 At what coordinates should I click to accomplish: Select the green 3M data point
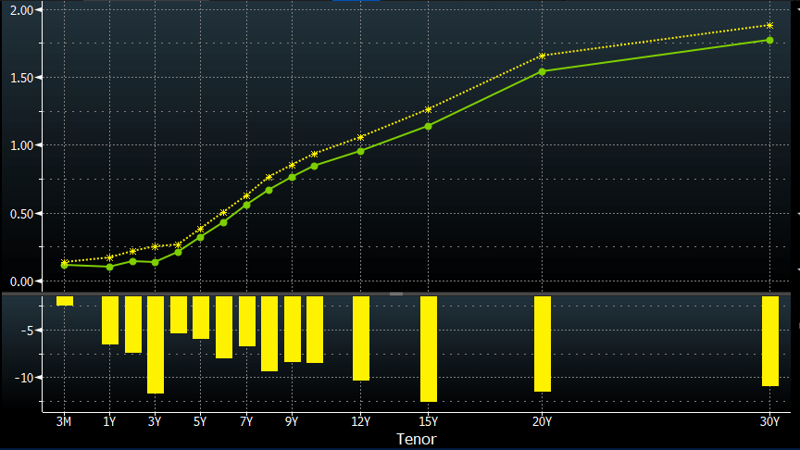click(x=64, y=266)
